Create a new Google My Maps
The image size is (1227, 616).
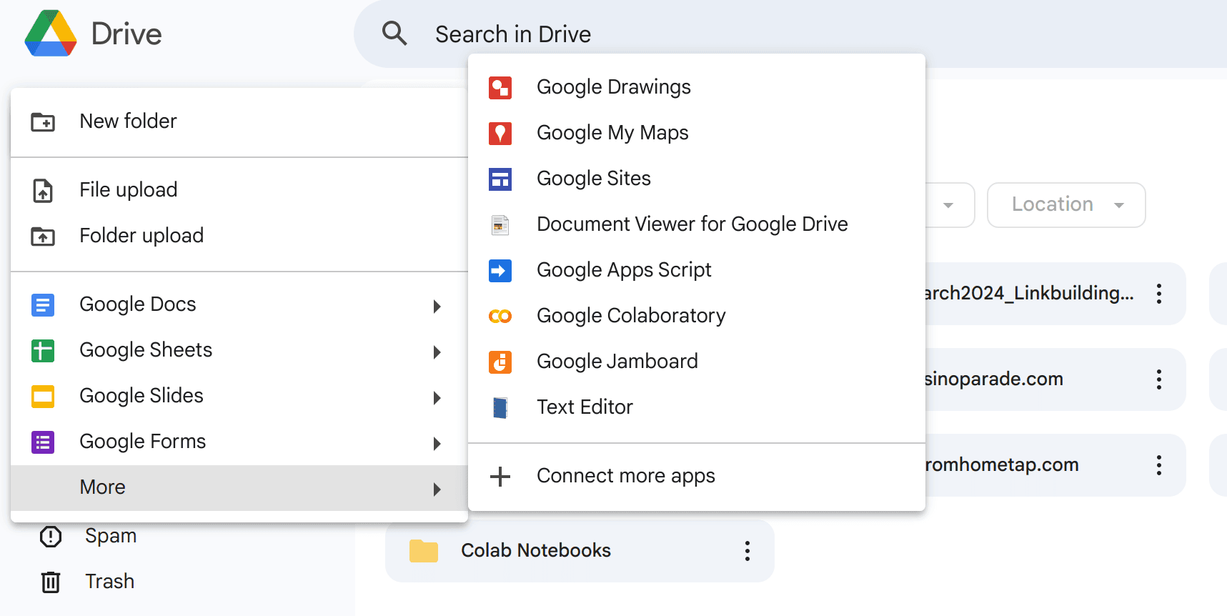[697, 134]
